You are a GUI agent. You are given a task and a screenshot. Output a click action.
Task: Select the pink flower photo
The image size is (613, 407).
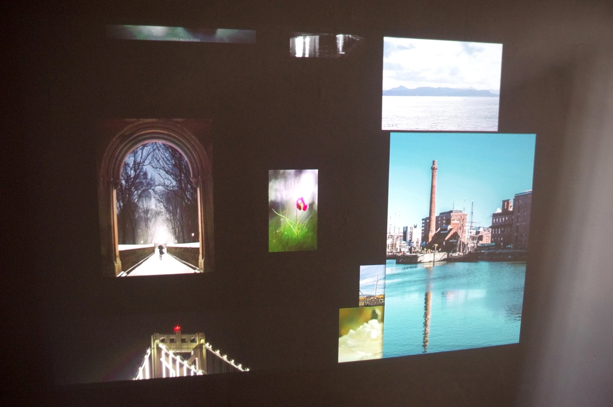coord(293,210)
